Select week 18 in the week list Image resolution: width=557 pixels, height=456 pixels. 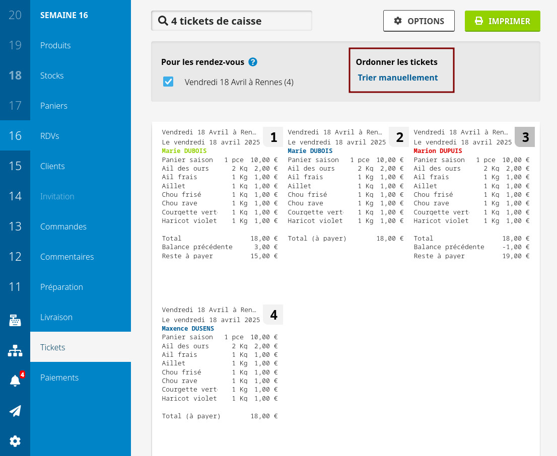[x=15, y=75]
